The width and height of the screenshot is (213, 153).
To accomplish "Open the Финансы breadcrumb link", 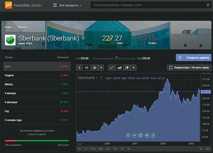I will 23,27.
